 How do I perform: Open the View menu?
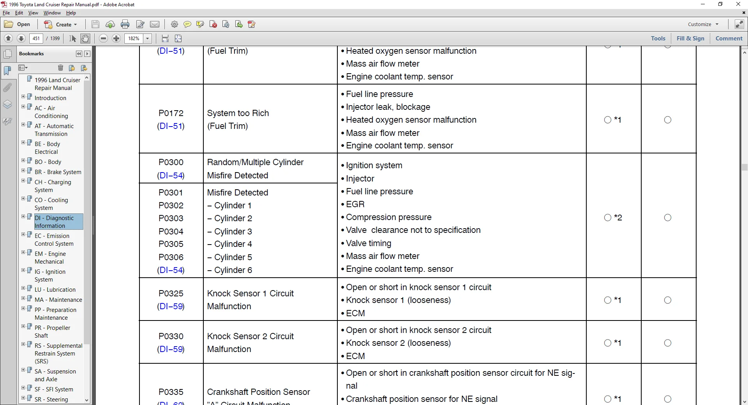33,13
